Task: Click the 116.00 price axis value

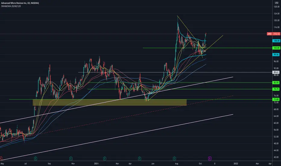Action: 276,27
